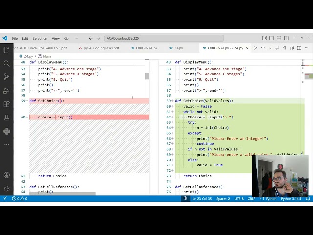Image resolution: width=313 pixels, height=235 pixels.
Task: Switch to the ORIGINAL.py tab
Action: tap(144, 48)
